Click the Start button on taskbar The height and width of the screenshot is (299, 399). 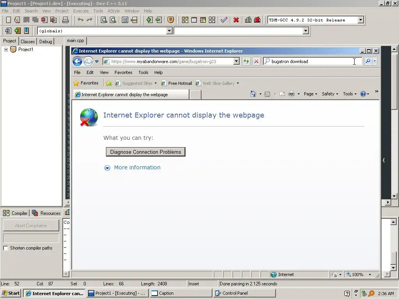[x=11, y=293]
